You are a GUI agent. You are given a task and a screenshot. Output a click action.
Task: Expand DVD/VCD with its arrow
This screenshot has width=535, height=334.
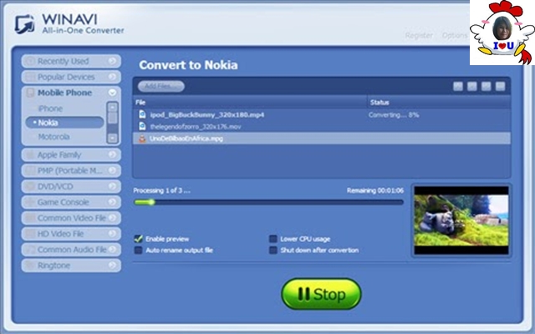point(112,186)
